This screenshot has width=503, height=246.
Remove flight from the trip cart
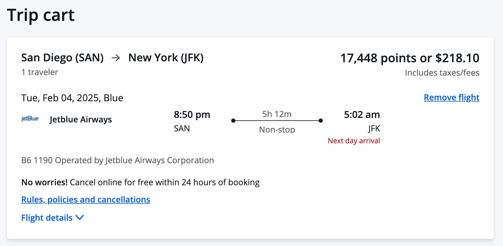pos(451,97)
